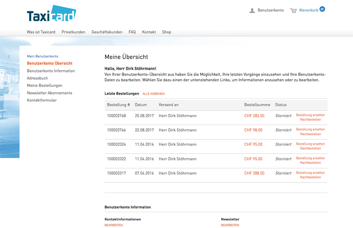Click the Taxicard logo
Image resolution: width=353 pixels, height=228 pixels.
(x=51, y=14)
